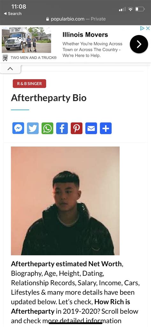Share the bio on Twitter
Screen dimensions: 151x327
point(33,128)
